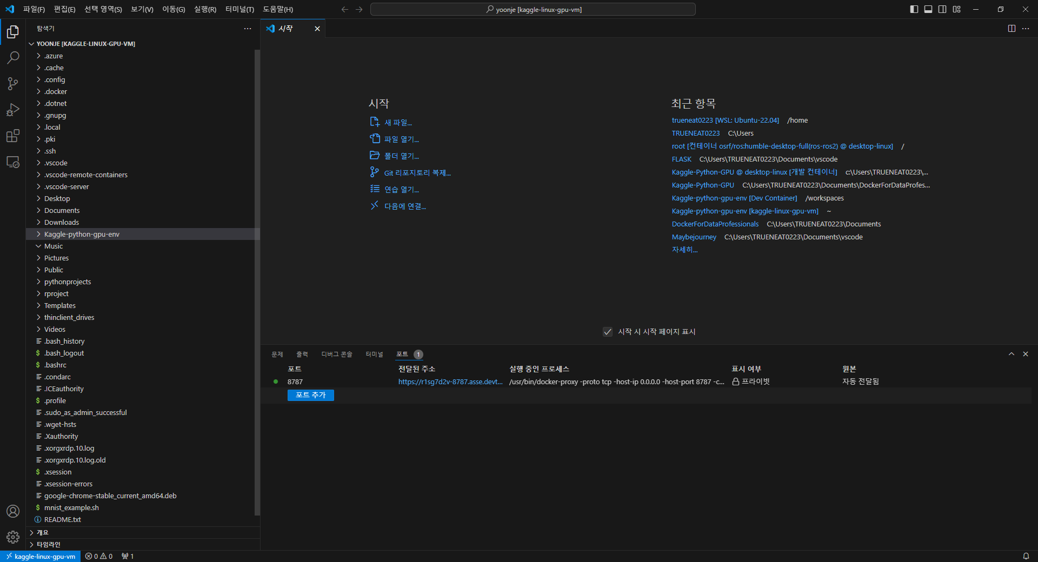Screen dimensions: 1038x562
Task: Click the Explorer sidebar vertical scrollbar
Action: point(257,282)
